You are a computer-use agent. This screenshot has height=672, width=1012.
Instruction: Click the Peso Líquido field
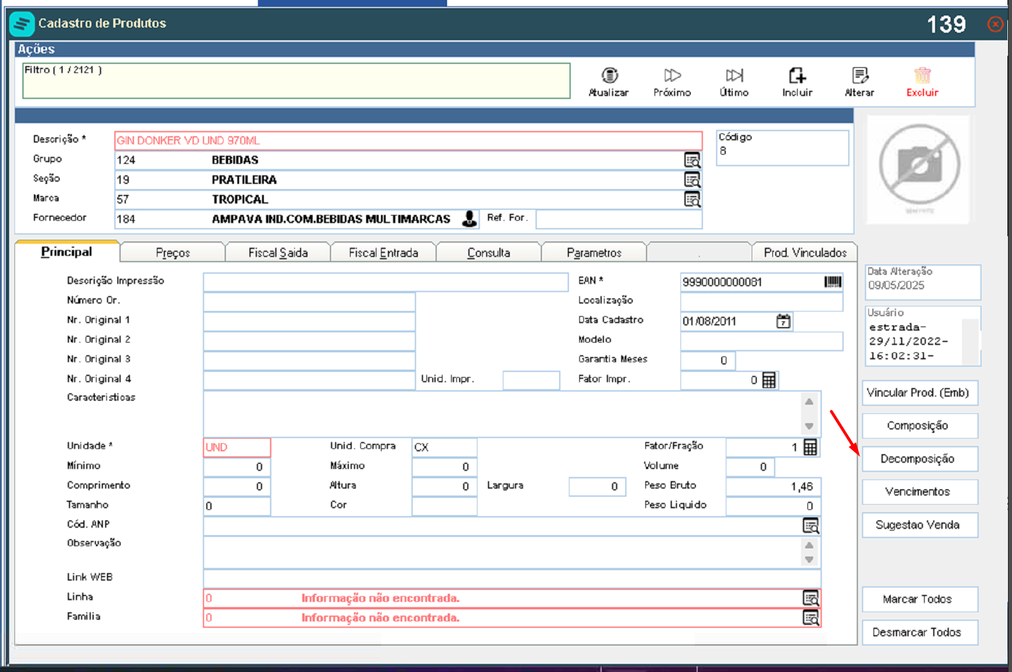click(774, 506)
